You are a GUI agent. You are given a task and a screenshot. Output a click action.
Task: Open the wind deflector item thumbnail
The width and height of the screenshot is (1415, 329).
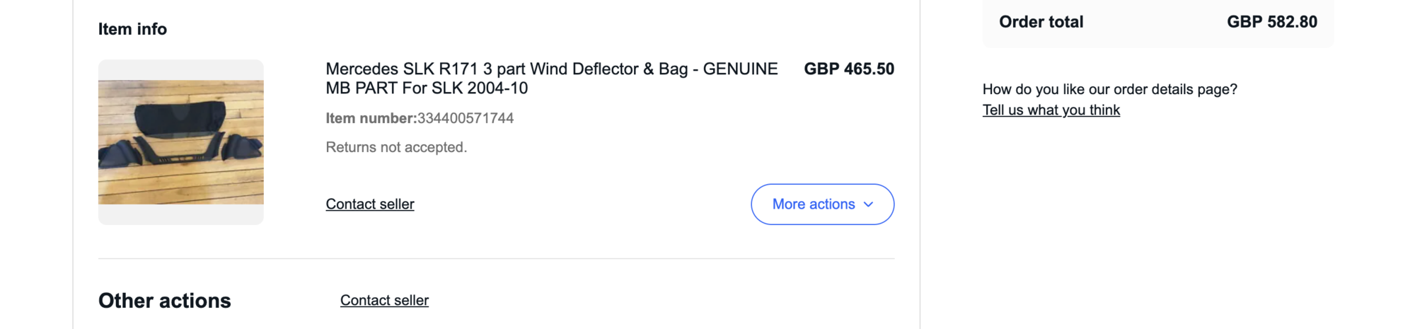(180, 142)
